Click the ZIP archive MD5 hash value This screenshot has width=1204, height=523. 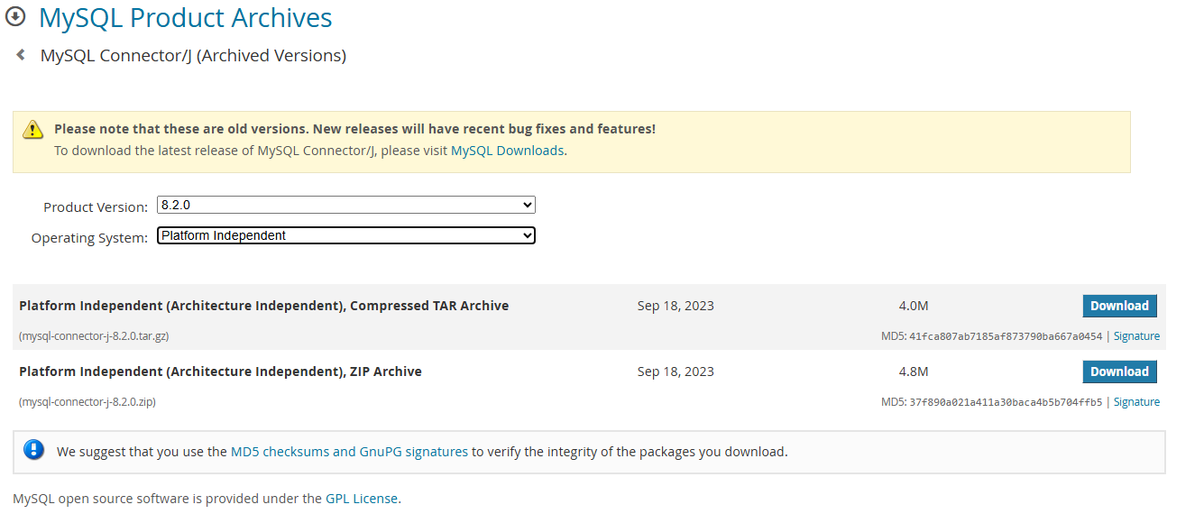point(1005,402)
